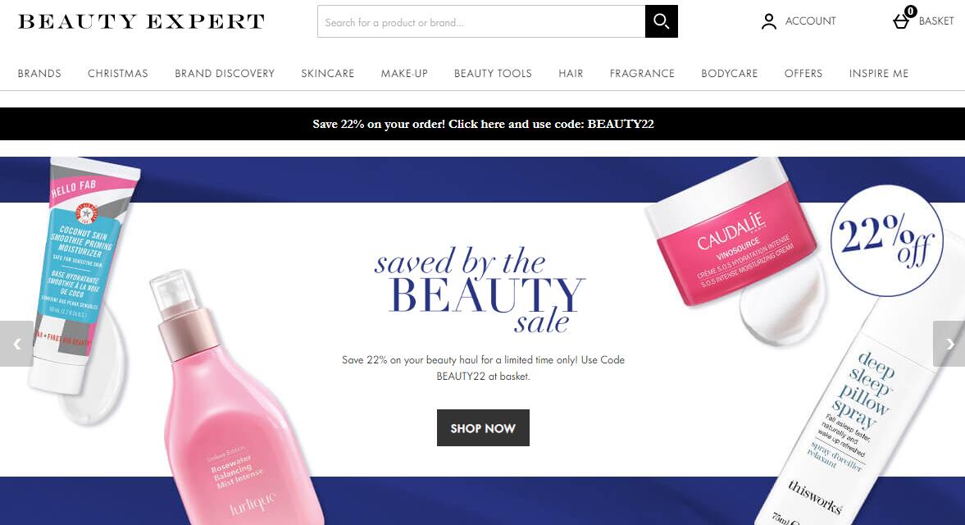Open the Christmas menu
Screen dimensions: 965x525
click(x=117, y=73)
